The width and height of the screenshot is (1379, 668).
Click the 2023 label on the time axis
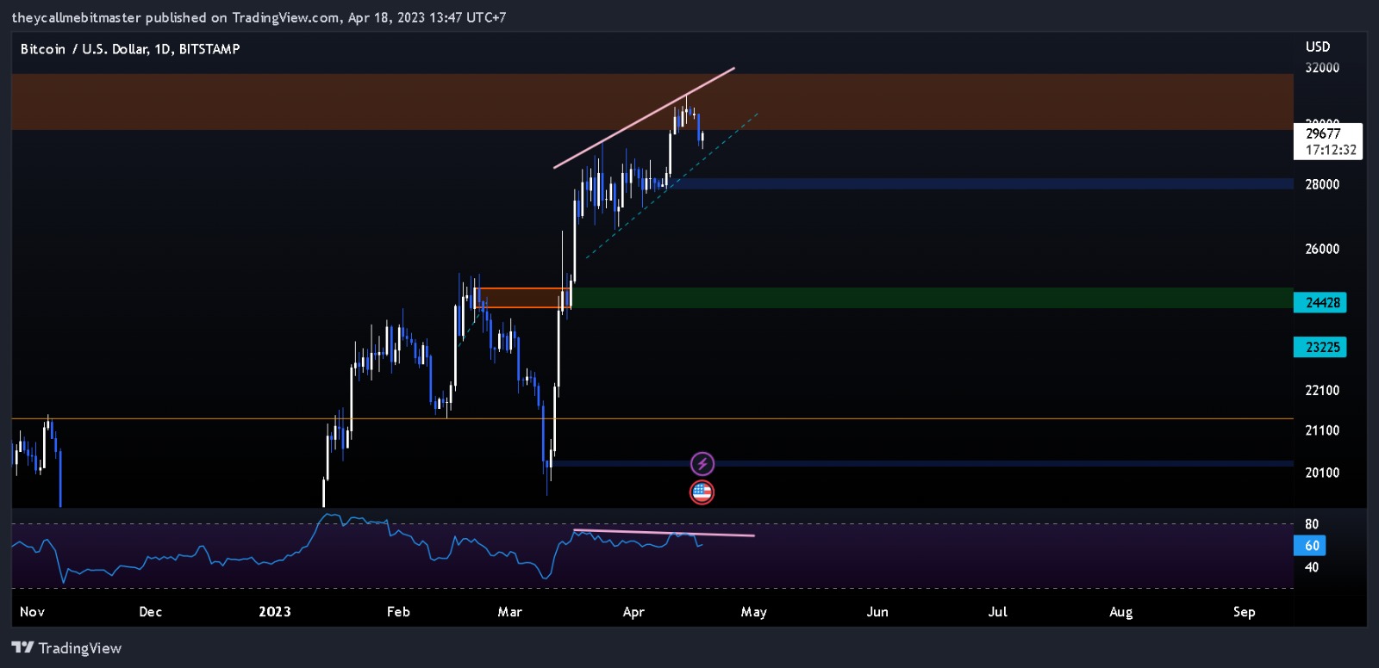point(275,612)
